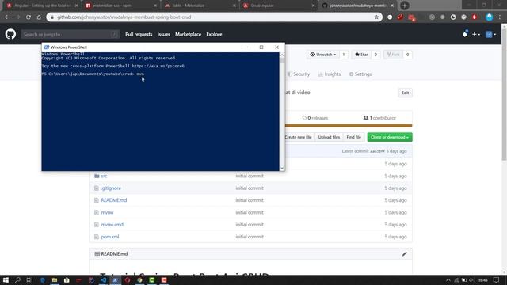Click Create new file button
Image resolution: width=507 pixels, height=285 pixels.
click(x=298, y=137)
